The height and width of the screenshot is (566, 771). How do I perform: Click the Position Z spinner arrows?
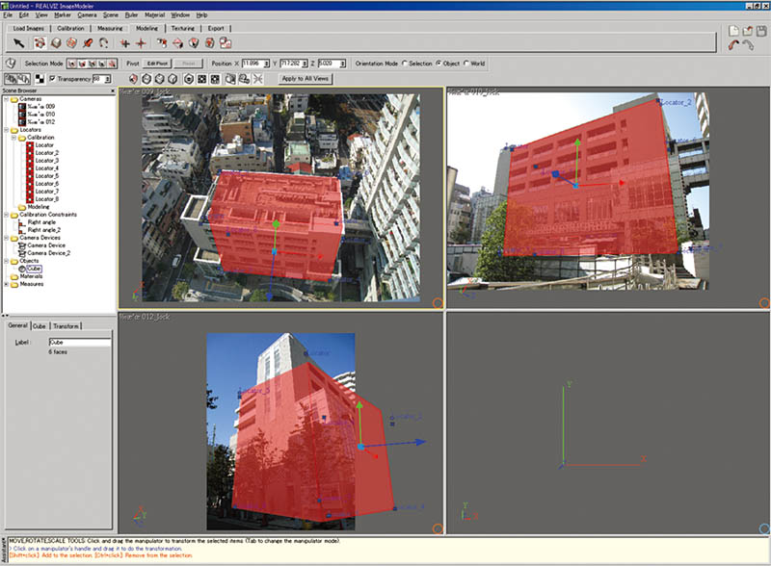pos(343,64)
